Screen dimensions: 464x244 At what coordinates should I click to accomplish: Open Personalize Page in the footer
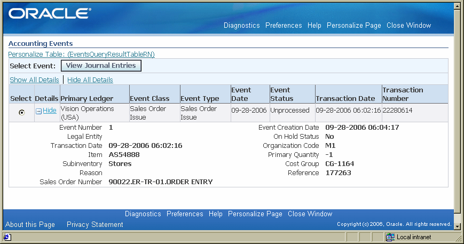tap(255, 214)
